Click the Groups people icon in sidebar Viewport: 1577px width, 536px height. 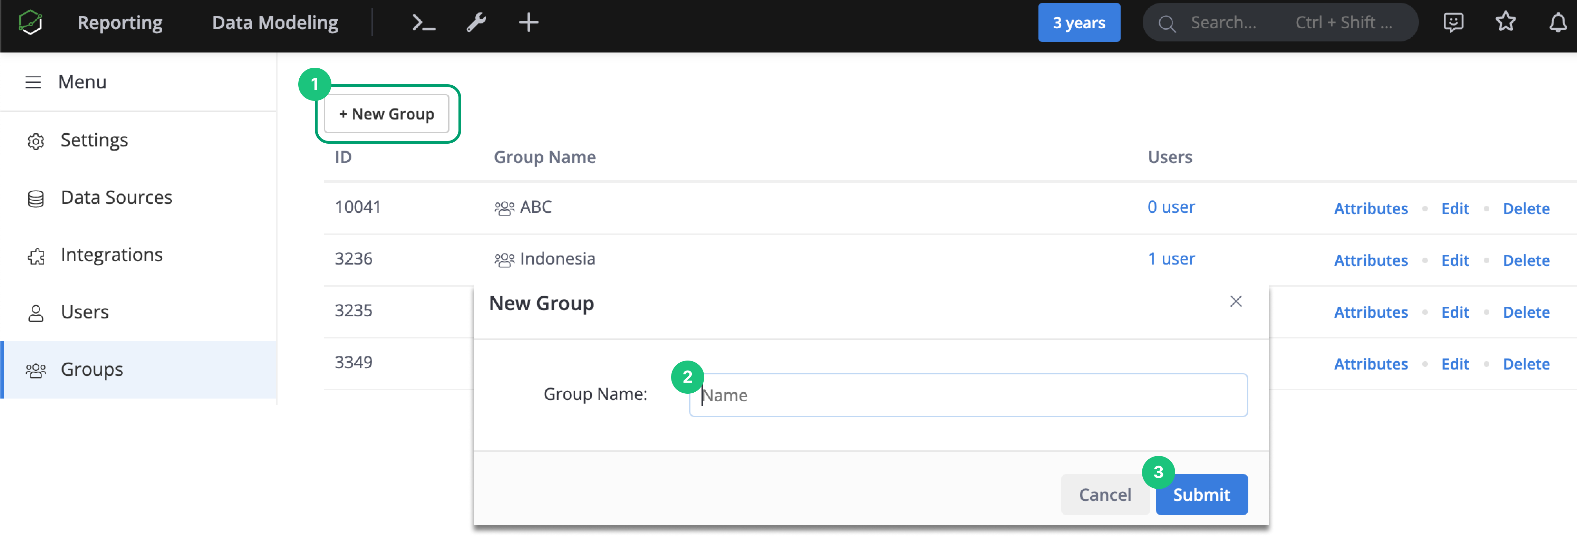click(36, 371)
